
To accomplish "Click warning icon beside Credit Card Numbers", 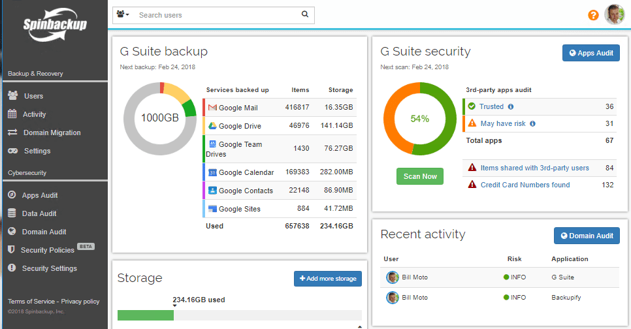I will click(x=472, y=184).
